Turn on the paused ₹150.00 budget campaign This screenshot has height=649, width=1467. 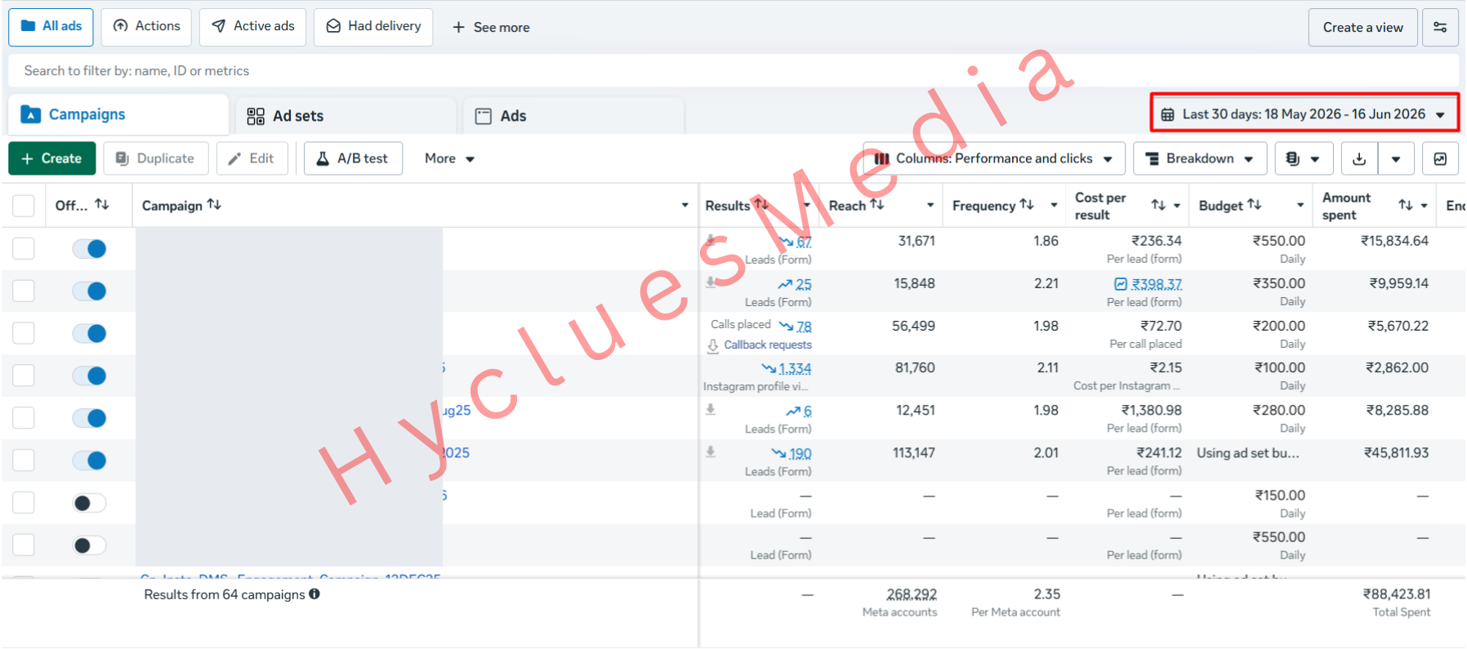pyautogui.click(x=89, y=503)
